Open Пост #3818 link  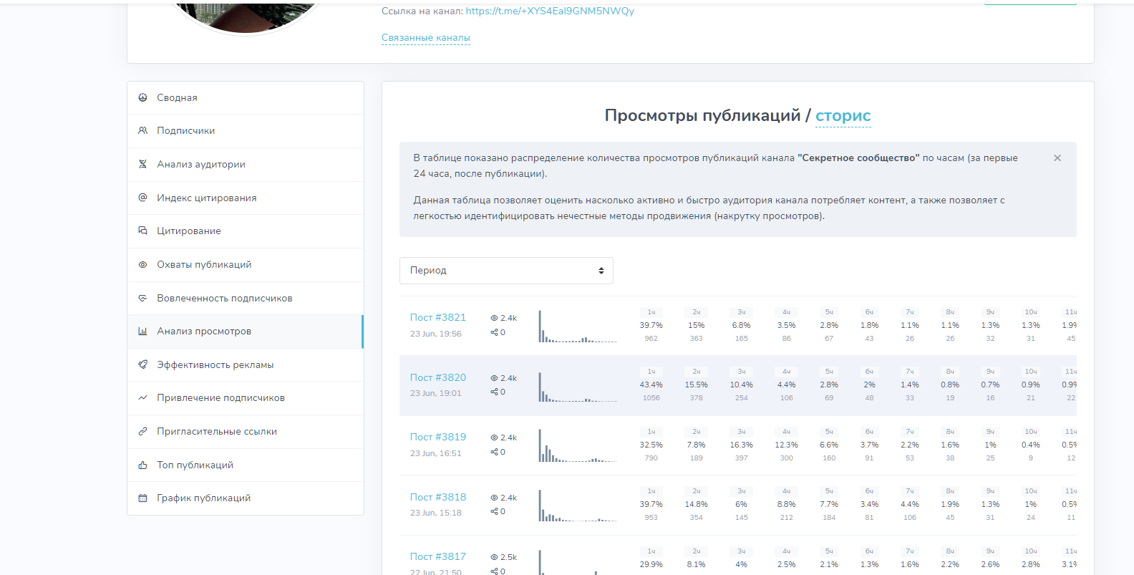[x=438, y=497]
